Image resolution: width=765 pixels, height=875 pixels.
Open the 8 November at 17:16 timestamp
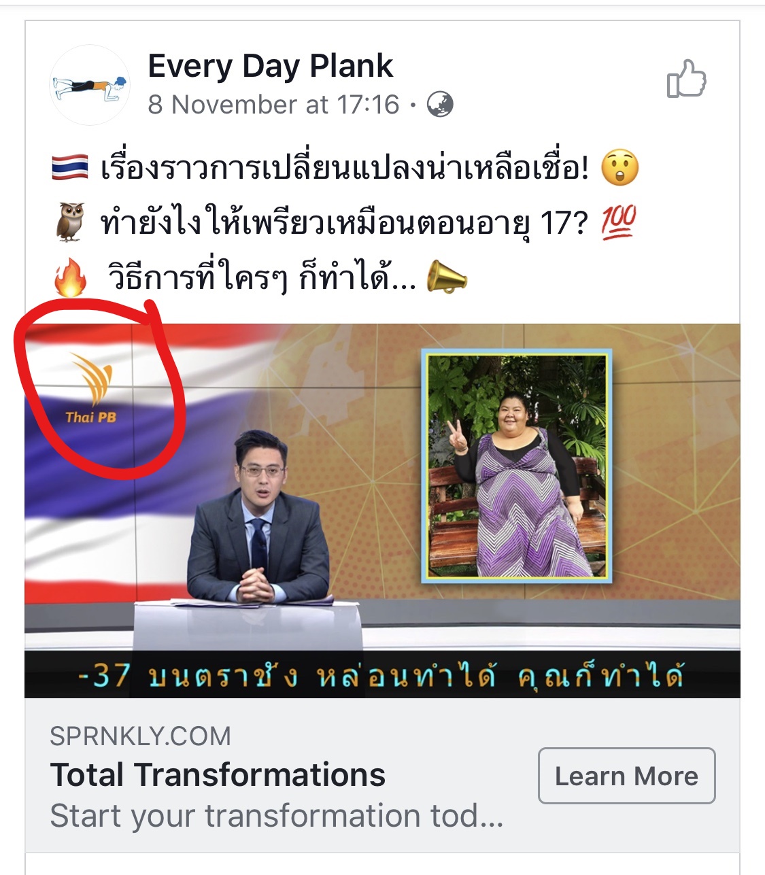pyautogui.click(x=273, y=105)
